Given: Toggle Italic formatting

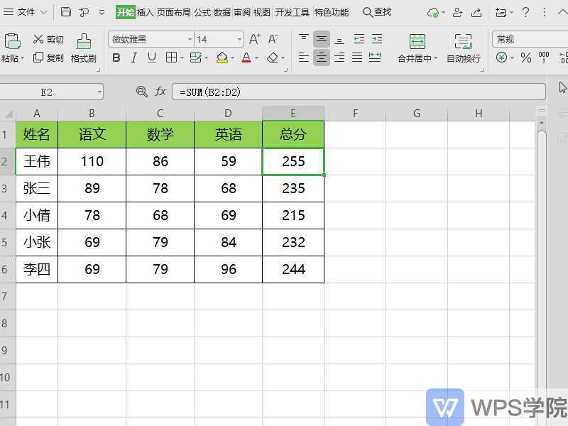Looking at the screenshot, I should (x=134, y=58).
